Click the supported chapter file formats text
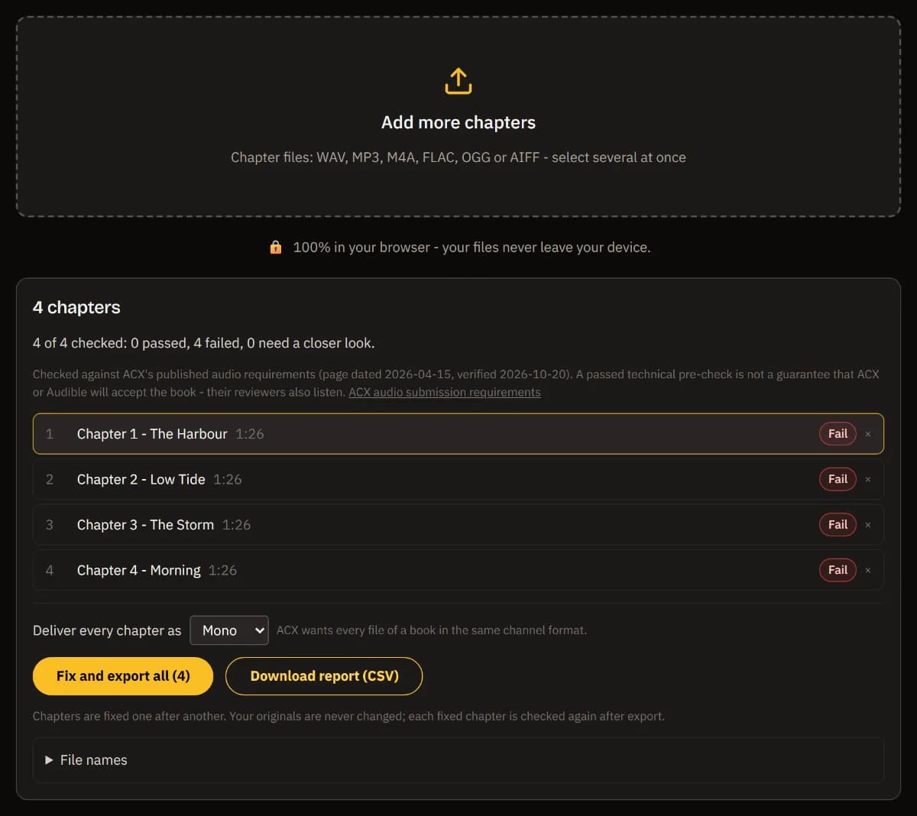This screenshot has height=816, width=917. (x=458, y=157)
